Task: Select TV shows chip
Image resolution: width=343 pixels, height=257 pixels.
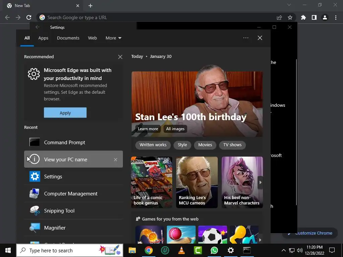Action: click(232, 145)
